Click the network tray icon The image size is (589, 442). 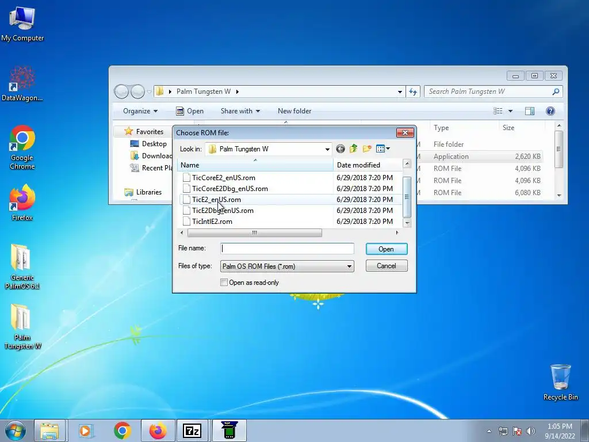pyautogui.click(x=503, y=431)
